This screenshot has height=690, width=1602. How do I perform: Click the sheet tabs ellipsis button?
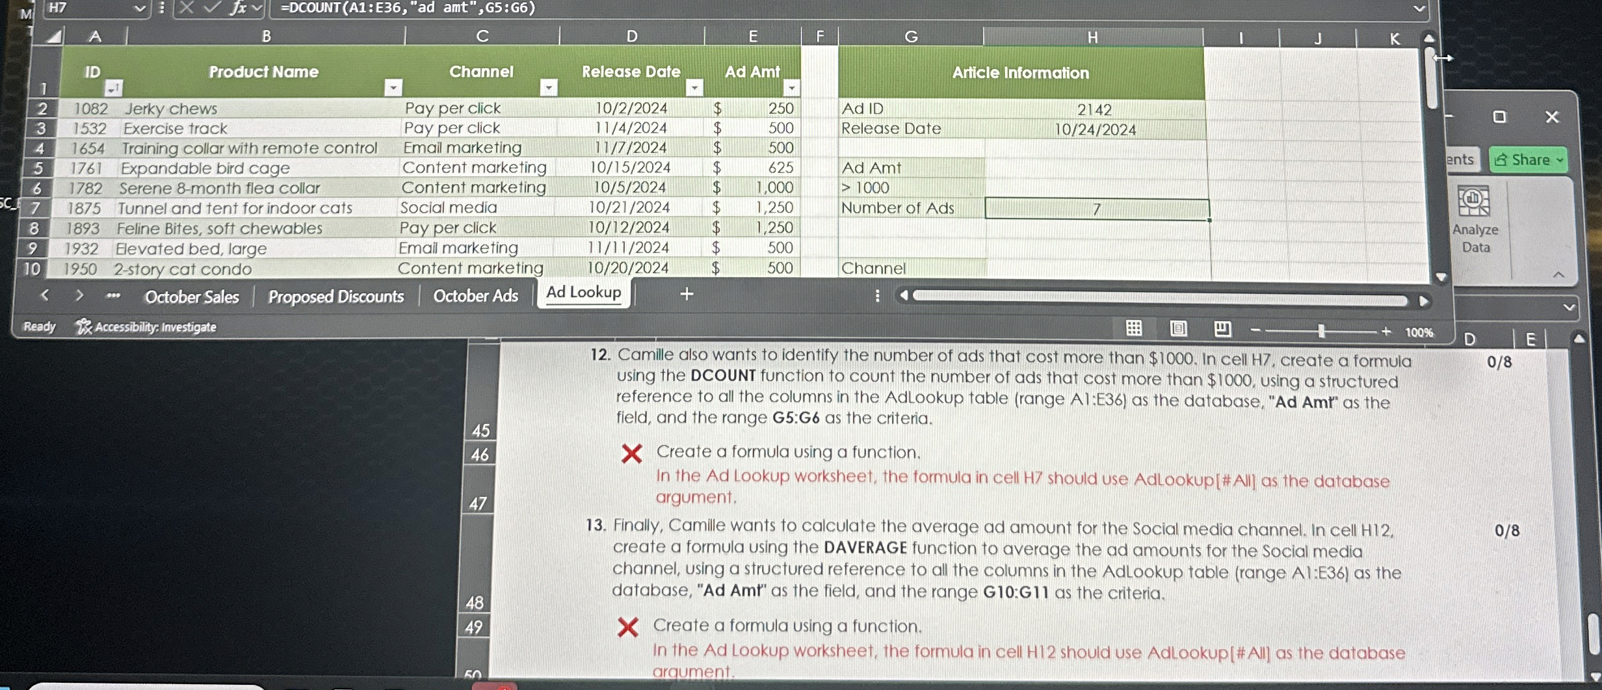click(x=113, y=296)
